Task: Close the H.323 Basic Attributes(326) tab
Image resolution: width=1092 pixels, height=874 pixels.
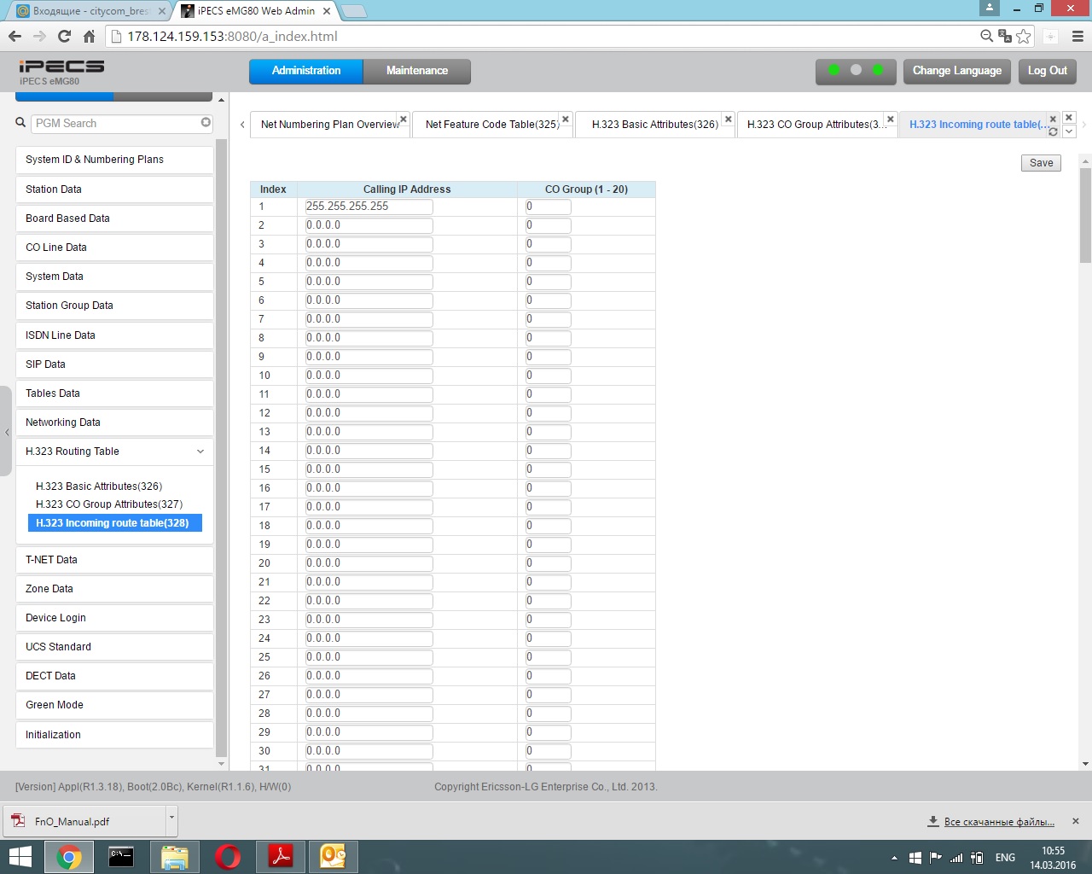Action: 728,119
